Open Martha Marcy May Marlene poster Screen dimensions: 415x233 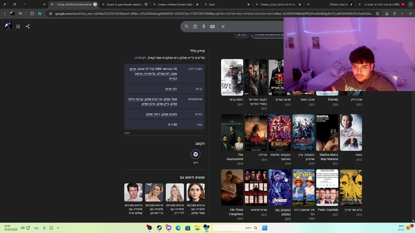coord(327,132)
